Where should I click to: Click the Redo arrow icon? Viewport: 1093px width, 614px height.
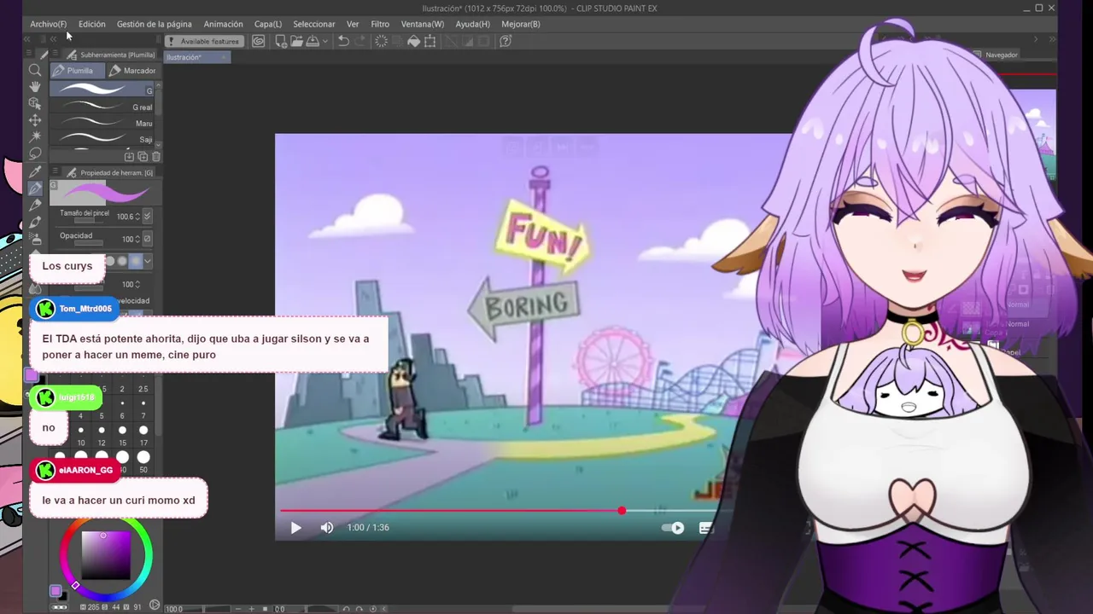point(360,41)
